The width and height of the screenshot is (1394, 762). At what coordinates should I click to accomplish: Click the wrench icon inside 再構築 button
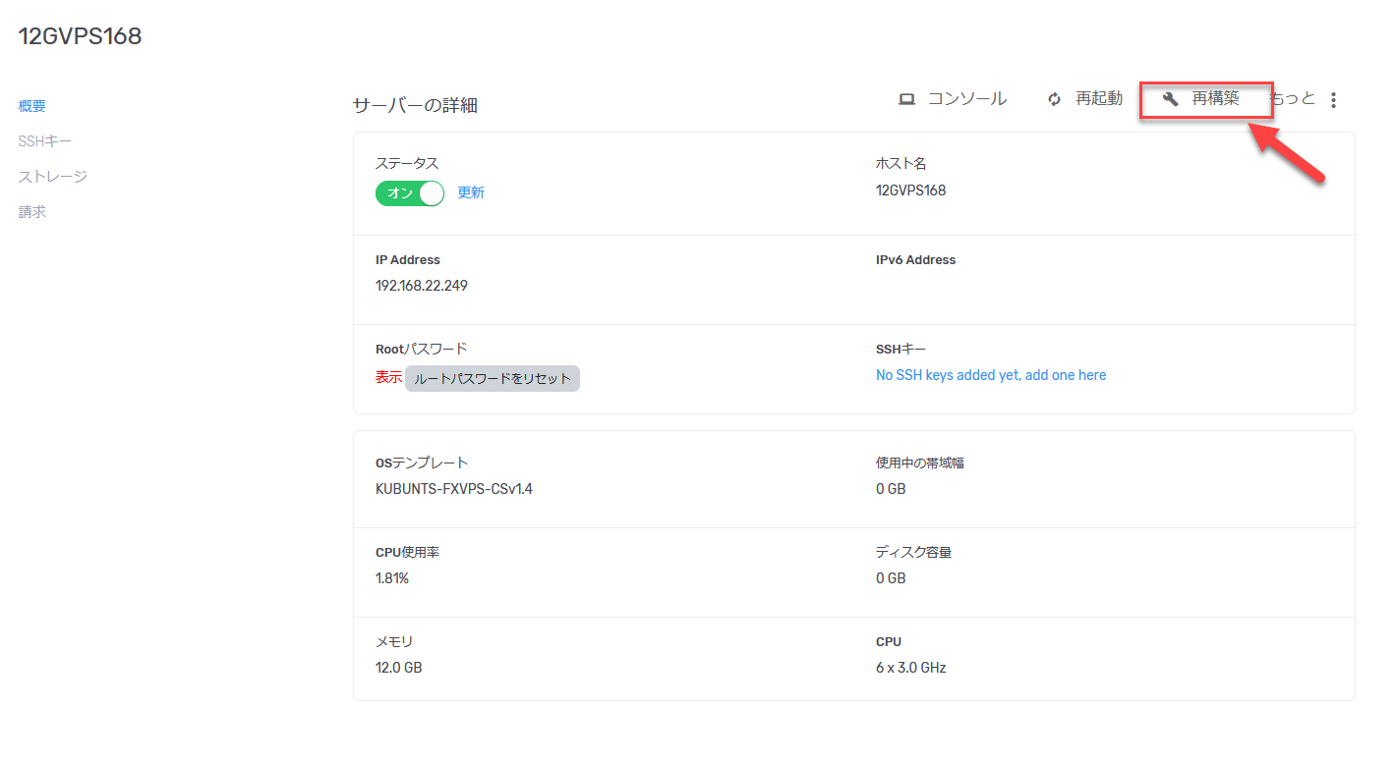(1170, 98)
